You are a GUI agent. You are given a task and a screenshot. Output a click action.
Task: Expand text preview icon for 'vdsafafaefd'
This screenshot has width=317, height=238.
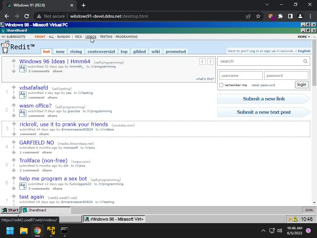(23, 95)
